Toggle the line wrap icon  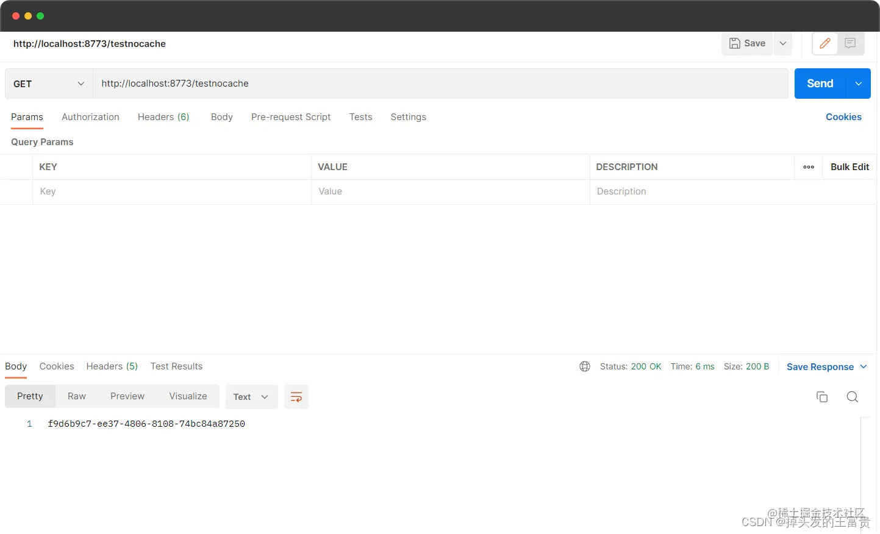click(296, 397)
